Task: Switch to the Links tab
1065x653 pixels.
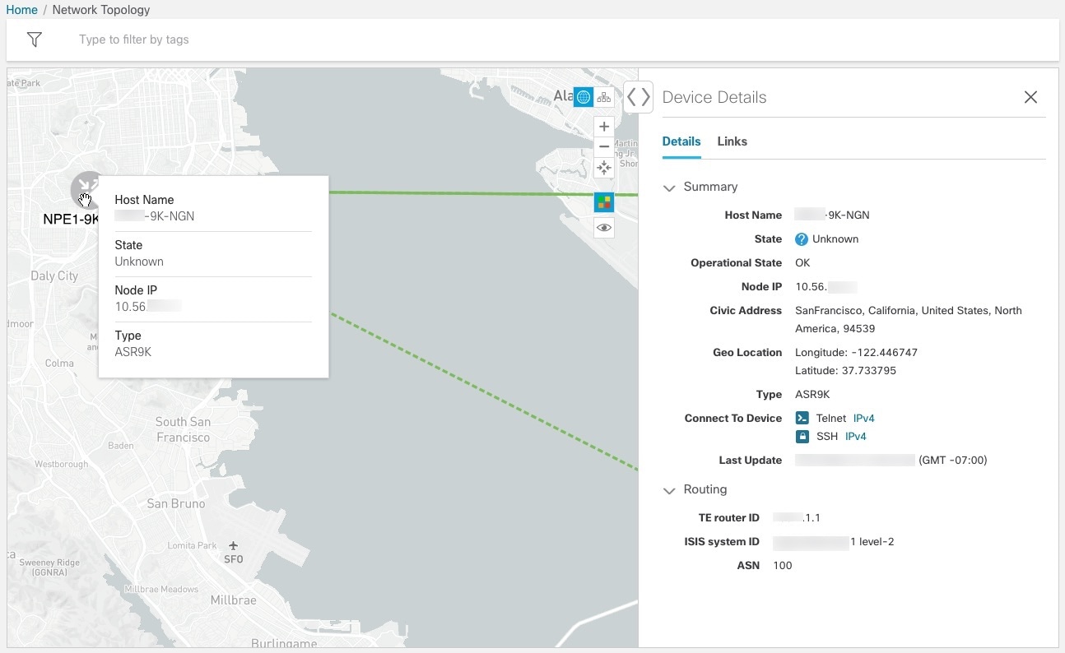Action: pyautogui.click(x=732, y=141)
